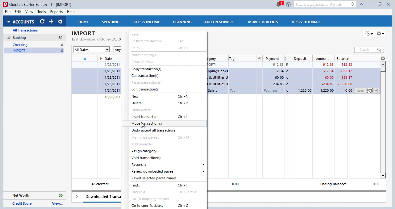The width and height of the screenshot is (395, 209).
Task: Open the notification bell alerts
Action: click(279, 4)
